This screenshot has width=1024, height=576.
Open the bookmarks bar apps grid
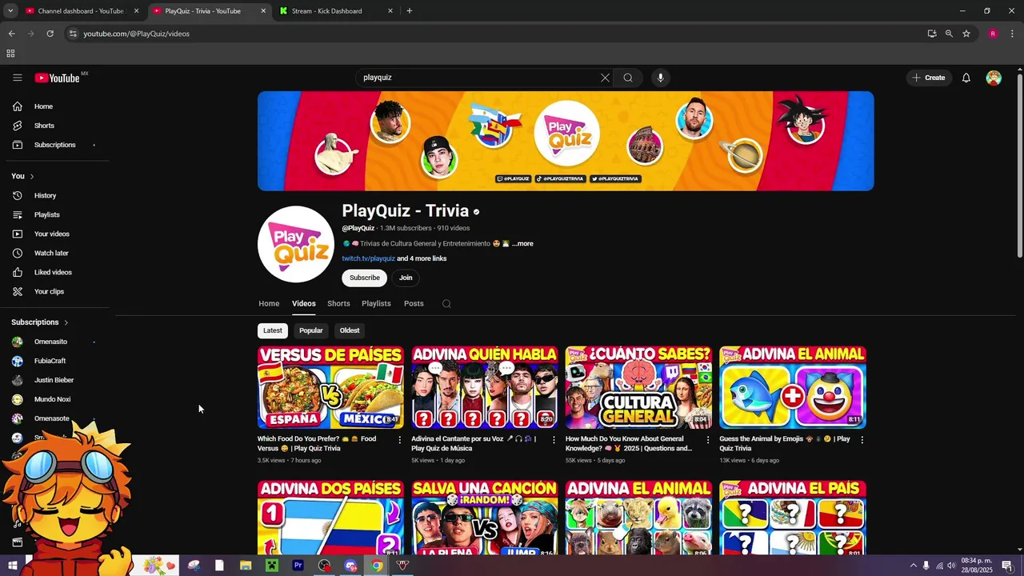(x=10, y=54)
